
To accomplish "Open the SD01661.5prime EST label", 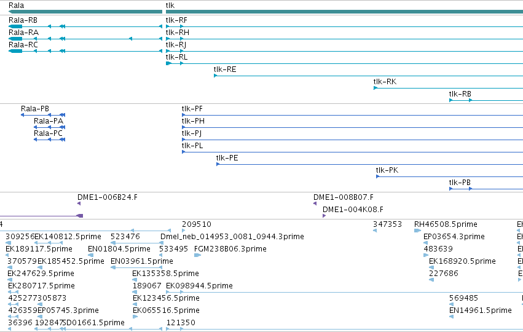I will click(94, 323).
